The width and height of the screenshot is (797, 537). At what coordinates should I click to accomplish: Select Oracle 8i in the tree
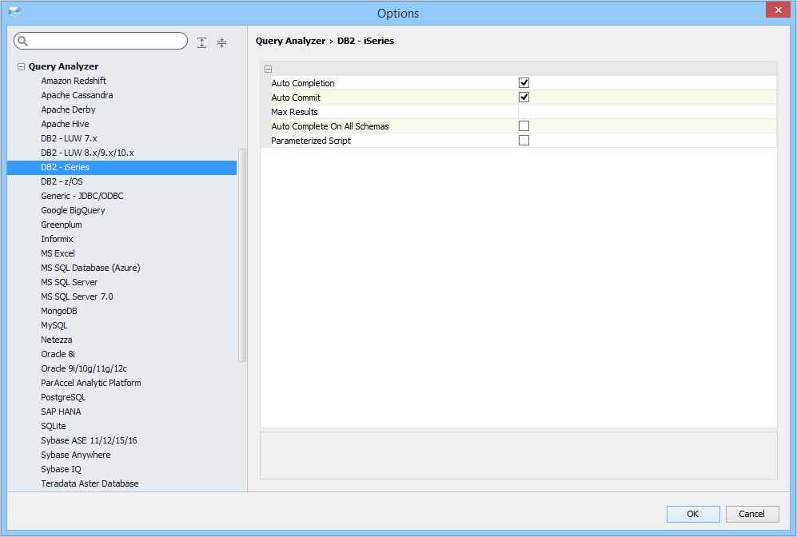click(x=58, y=354)
